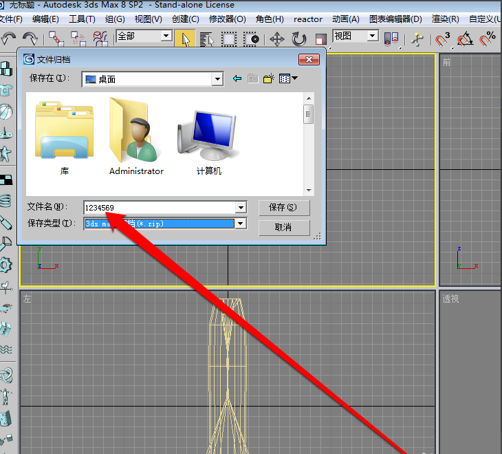Click the 文件名 input field
The width and height of the screenshot is (502, 454).
[160, 208]
